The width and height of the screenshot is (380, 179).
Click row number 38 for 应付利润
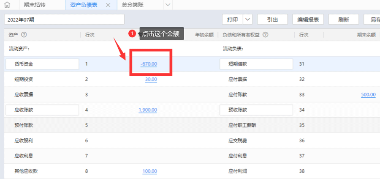tap(302, 171)
